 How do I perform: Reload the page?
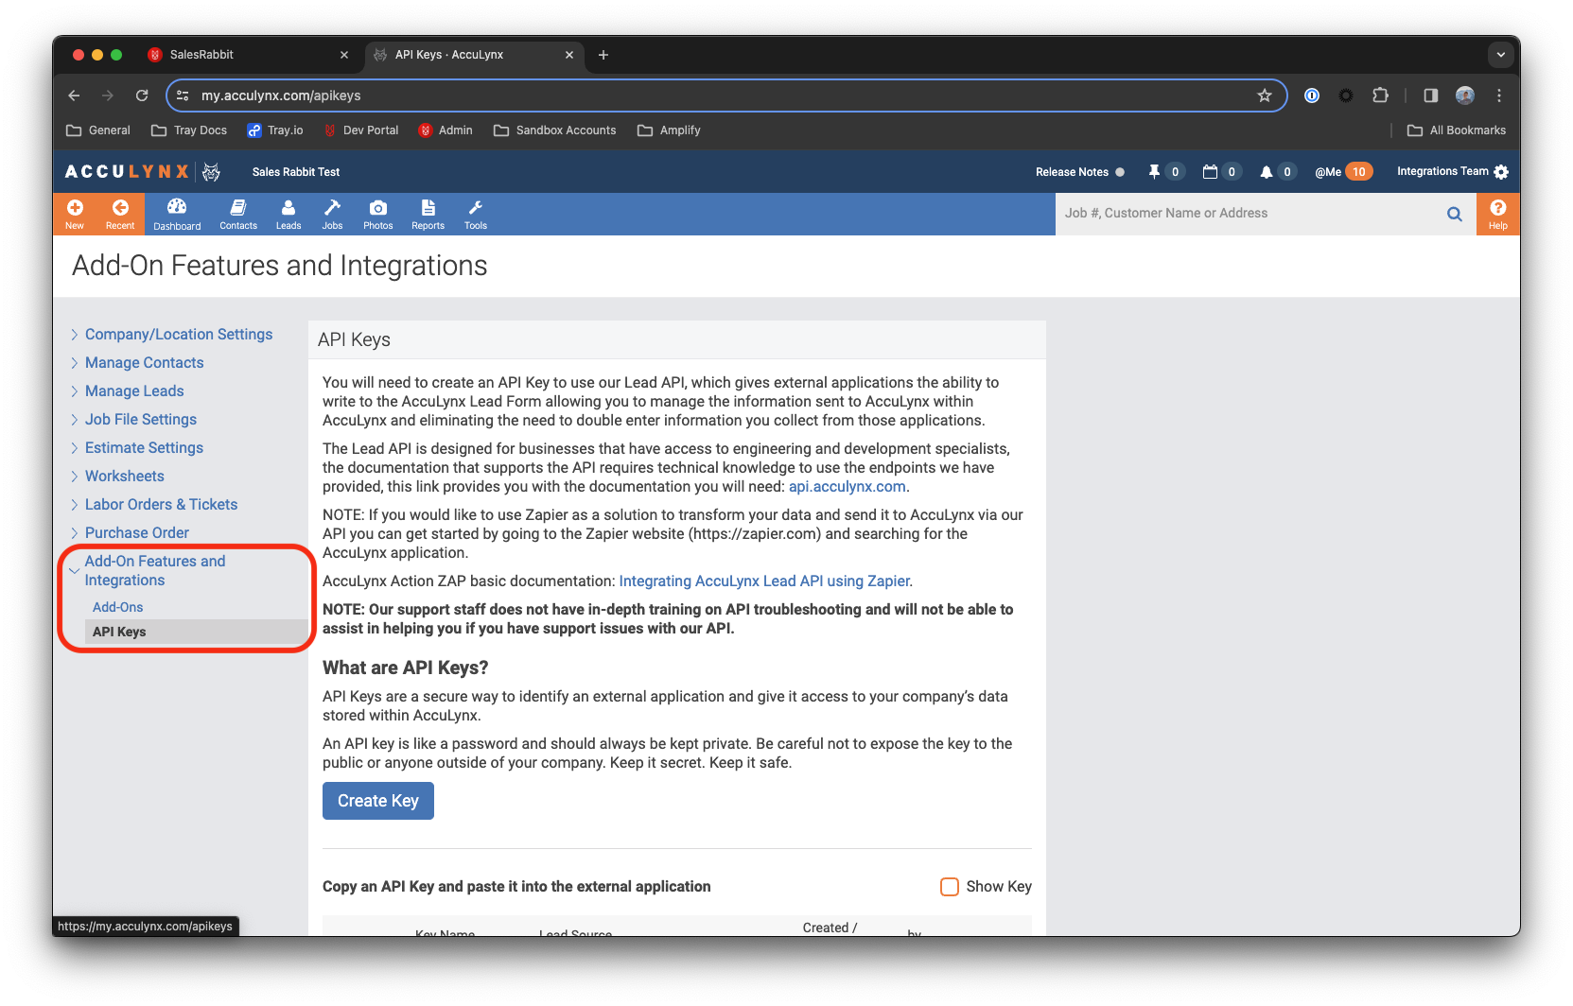(142, 95)
